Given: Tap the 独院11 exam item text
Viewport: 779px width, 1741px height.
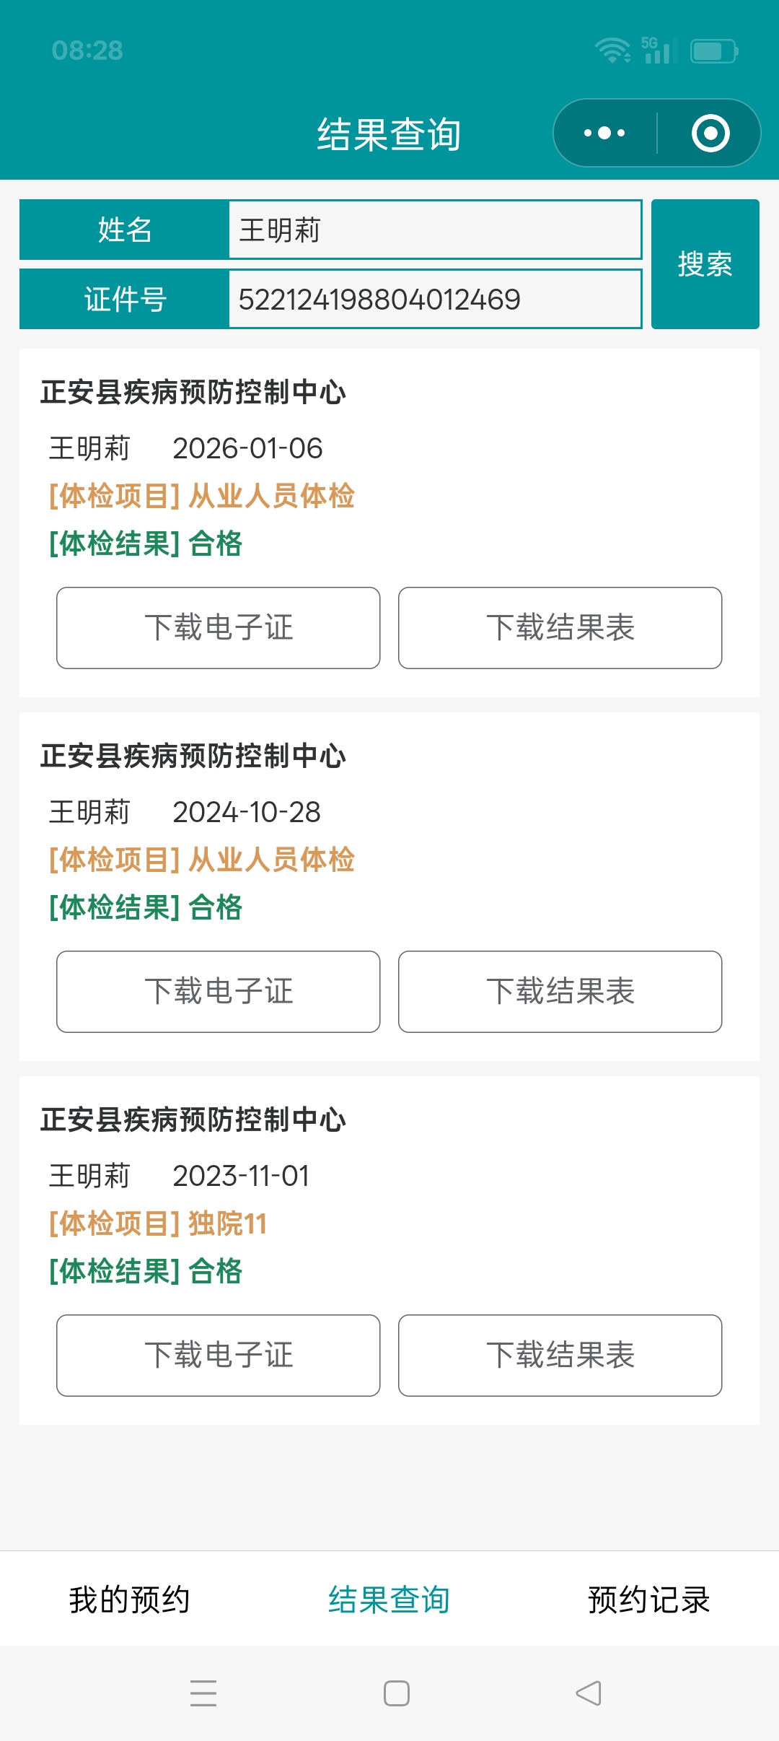Looking at the screenshot, I should [228, 1224].
